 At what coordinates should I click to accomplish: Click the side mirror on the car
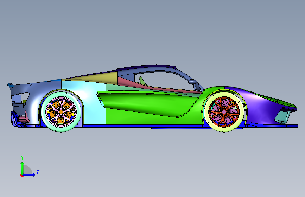[x=193, y=82]
